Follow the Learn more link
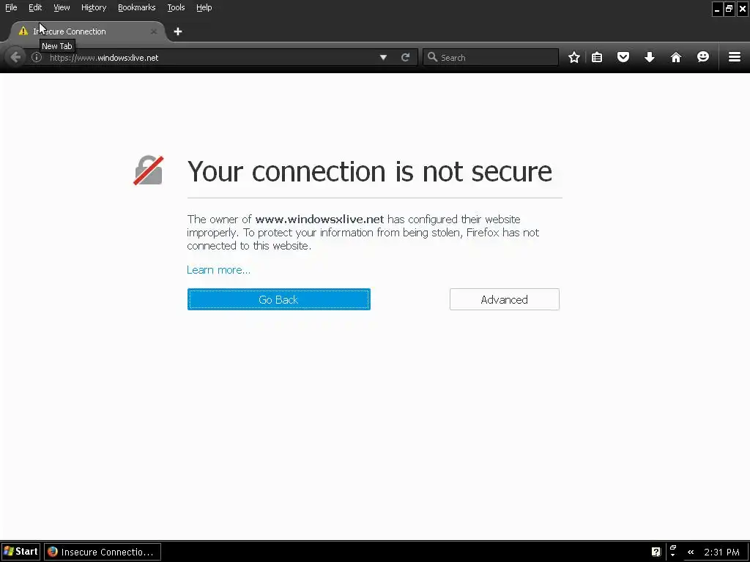Screen dimensions: 750x562 (x=218, y=270)
